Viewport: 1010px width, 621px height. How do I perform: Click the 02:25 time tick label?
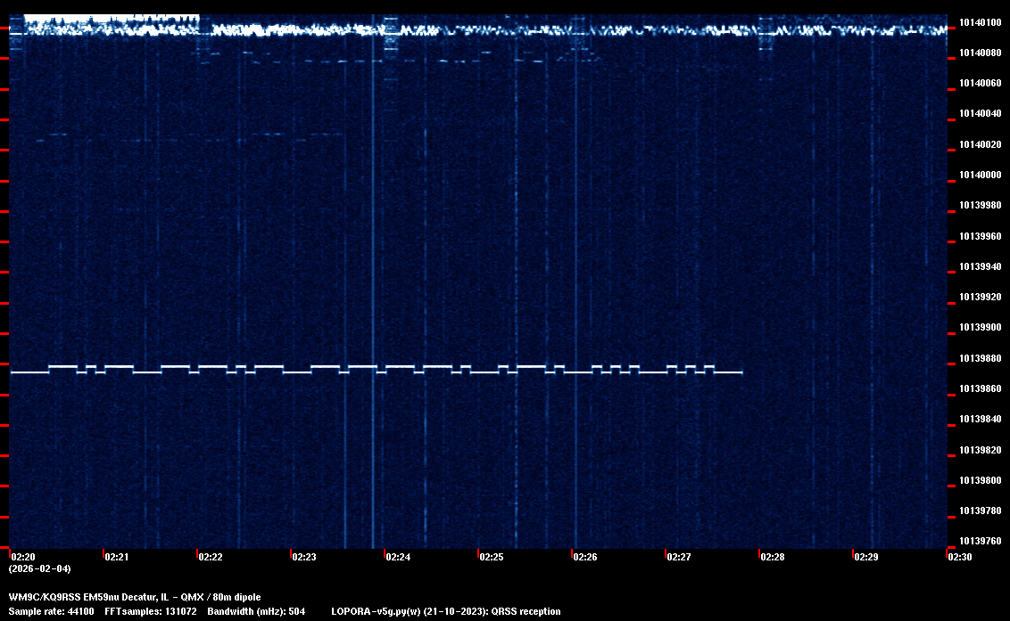pyautogui.click(x=491, y=557)
